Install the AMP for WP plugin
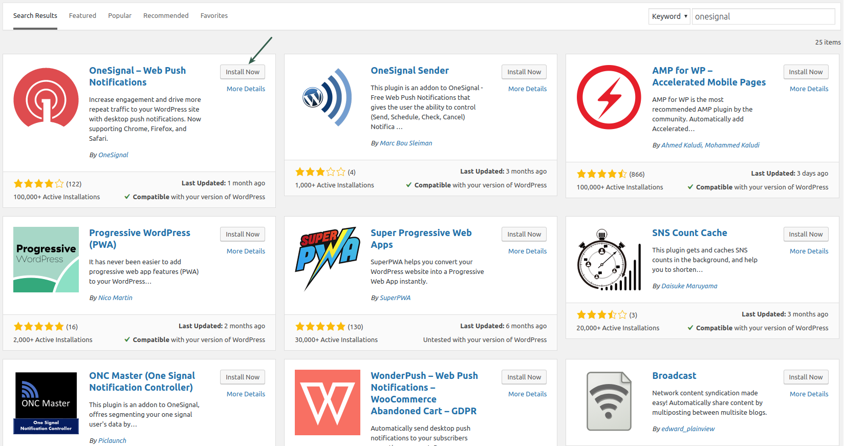This screenshot has height=446, width=844. [x=806, y=72]
